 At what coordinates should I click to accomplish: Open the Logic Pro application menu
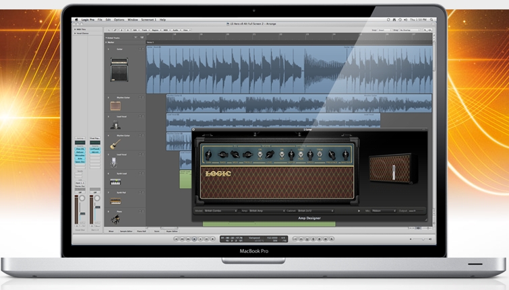pos(88,20)
